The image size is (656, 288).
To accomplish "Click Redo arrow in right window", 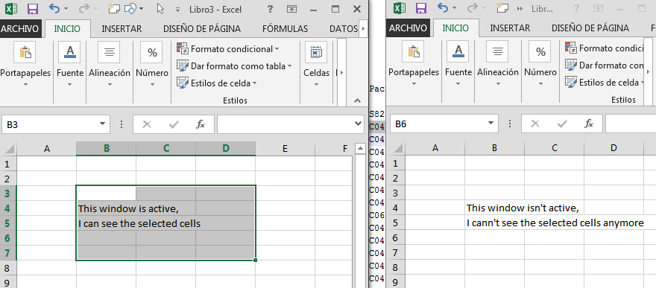I will [x=473, y=8].
